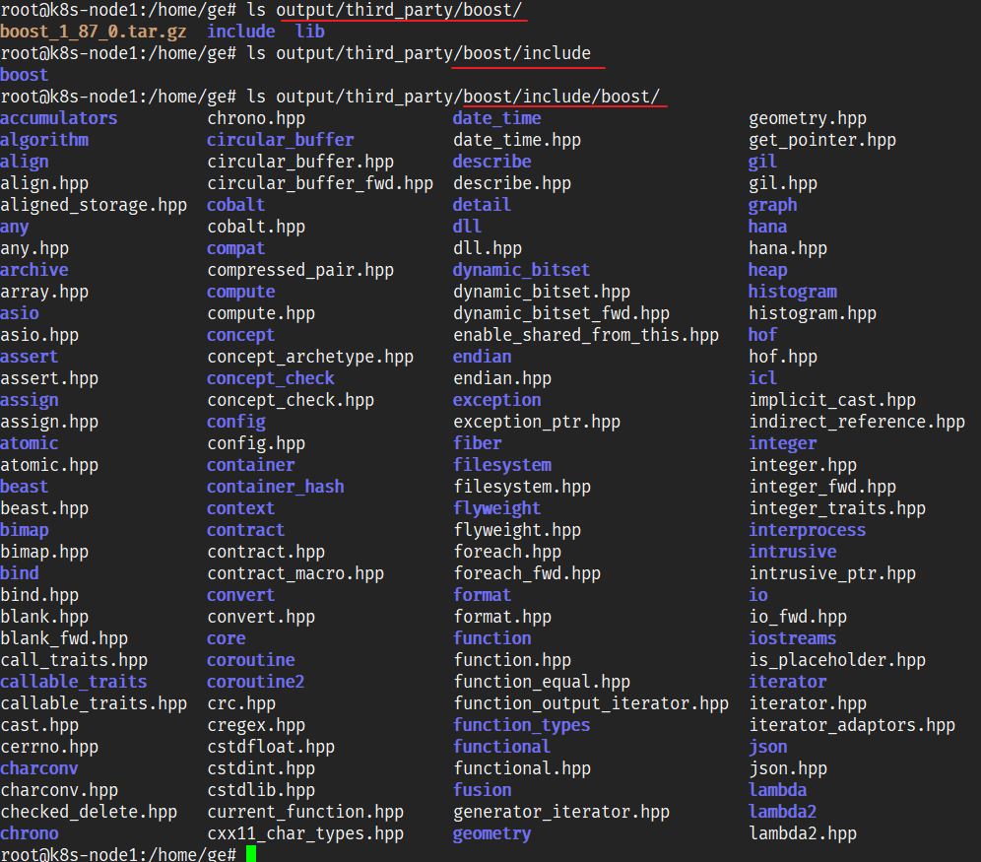Click the 'histogram' directory entry

793,293
